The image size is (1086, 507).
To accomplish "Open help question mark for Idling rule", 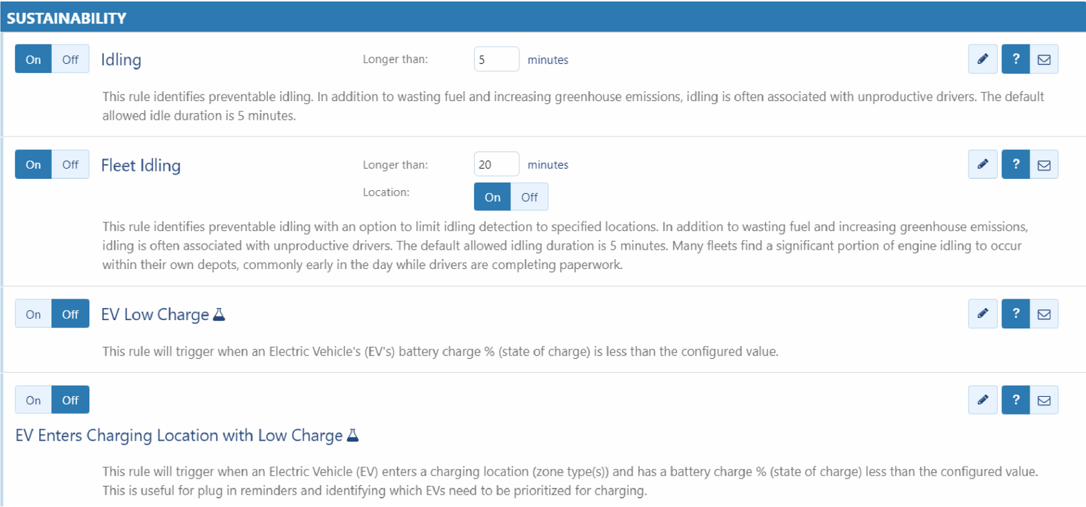I will click(x=1015, y=59).
